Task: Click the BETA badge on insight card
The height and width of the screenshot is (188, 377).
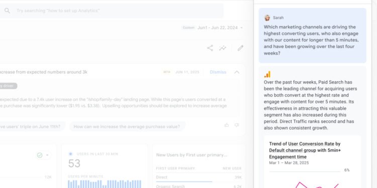Action: pyautogui.click(x=166, y=72)
